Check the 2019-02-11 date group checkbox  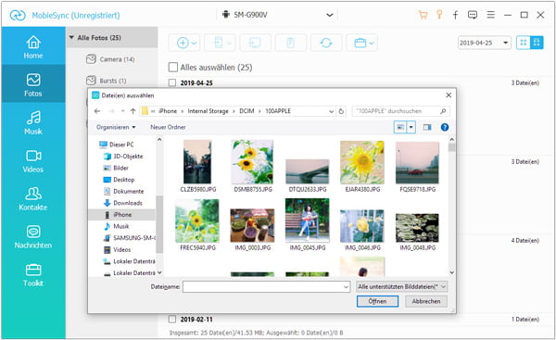click(x=172, y=319)
